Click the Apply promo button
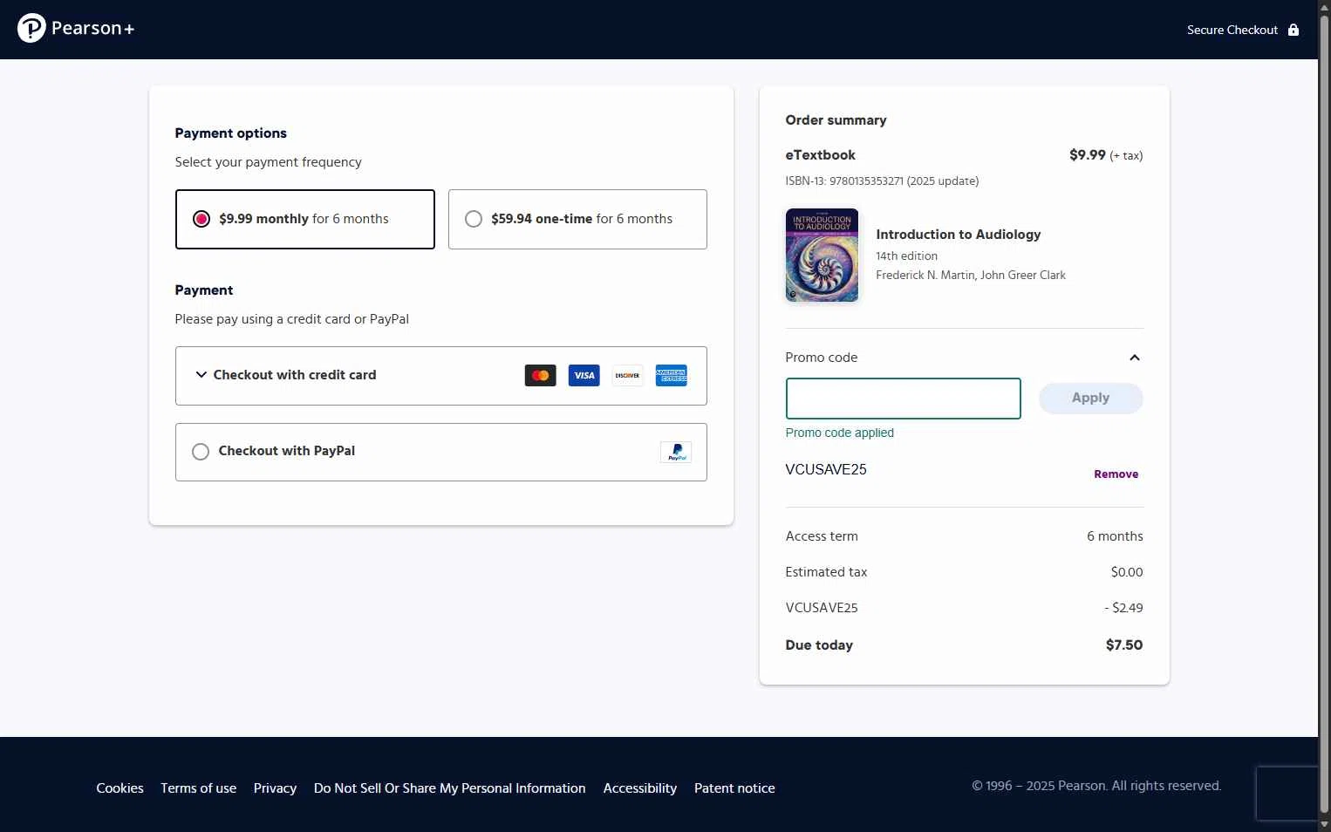1331x832 pixels. coord(1091,399)
